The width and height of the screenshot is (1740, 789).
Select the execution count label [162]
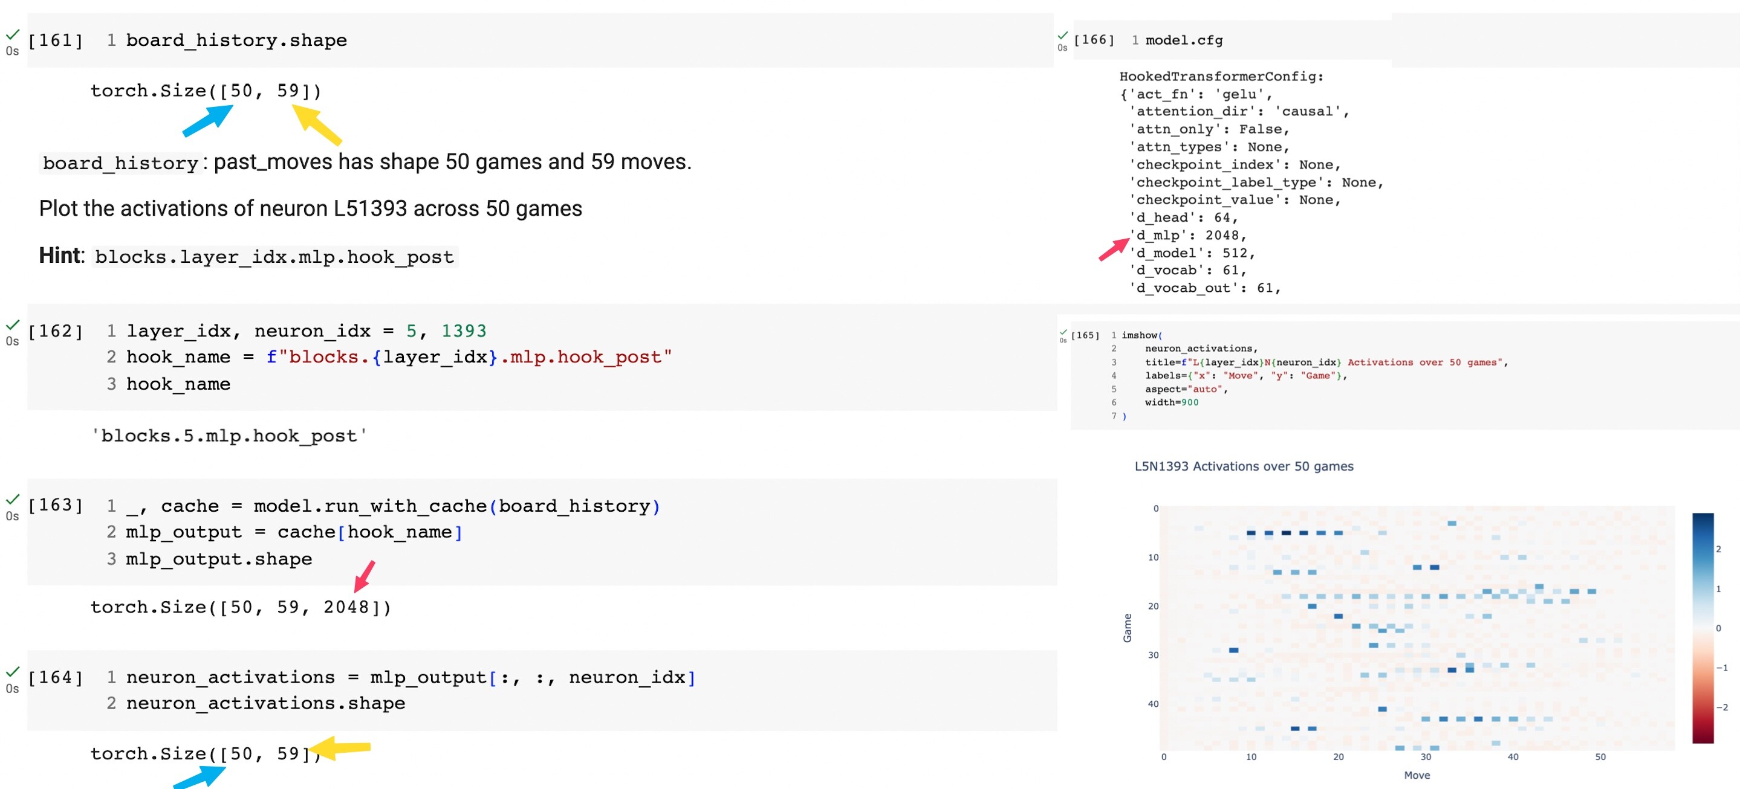tap(56, 330)
